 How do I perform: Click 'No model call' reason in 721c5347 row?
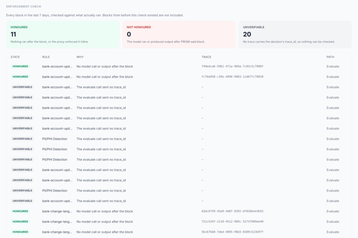coord(104,222)
